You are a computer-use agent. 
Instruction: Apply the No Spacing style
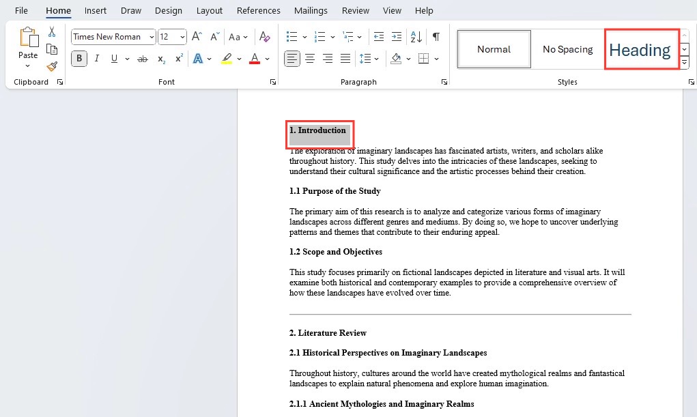[x=568, y=49]
